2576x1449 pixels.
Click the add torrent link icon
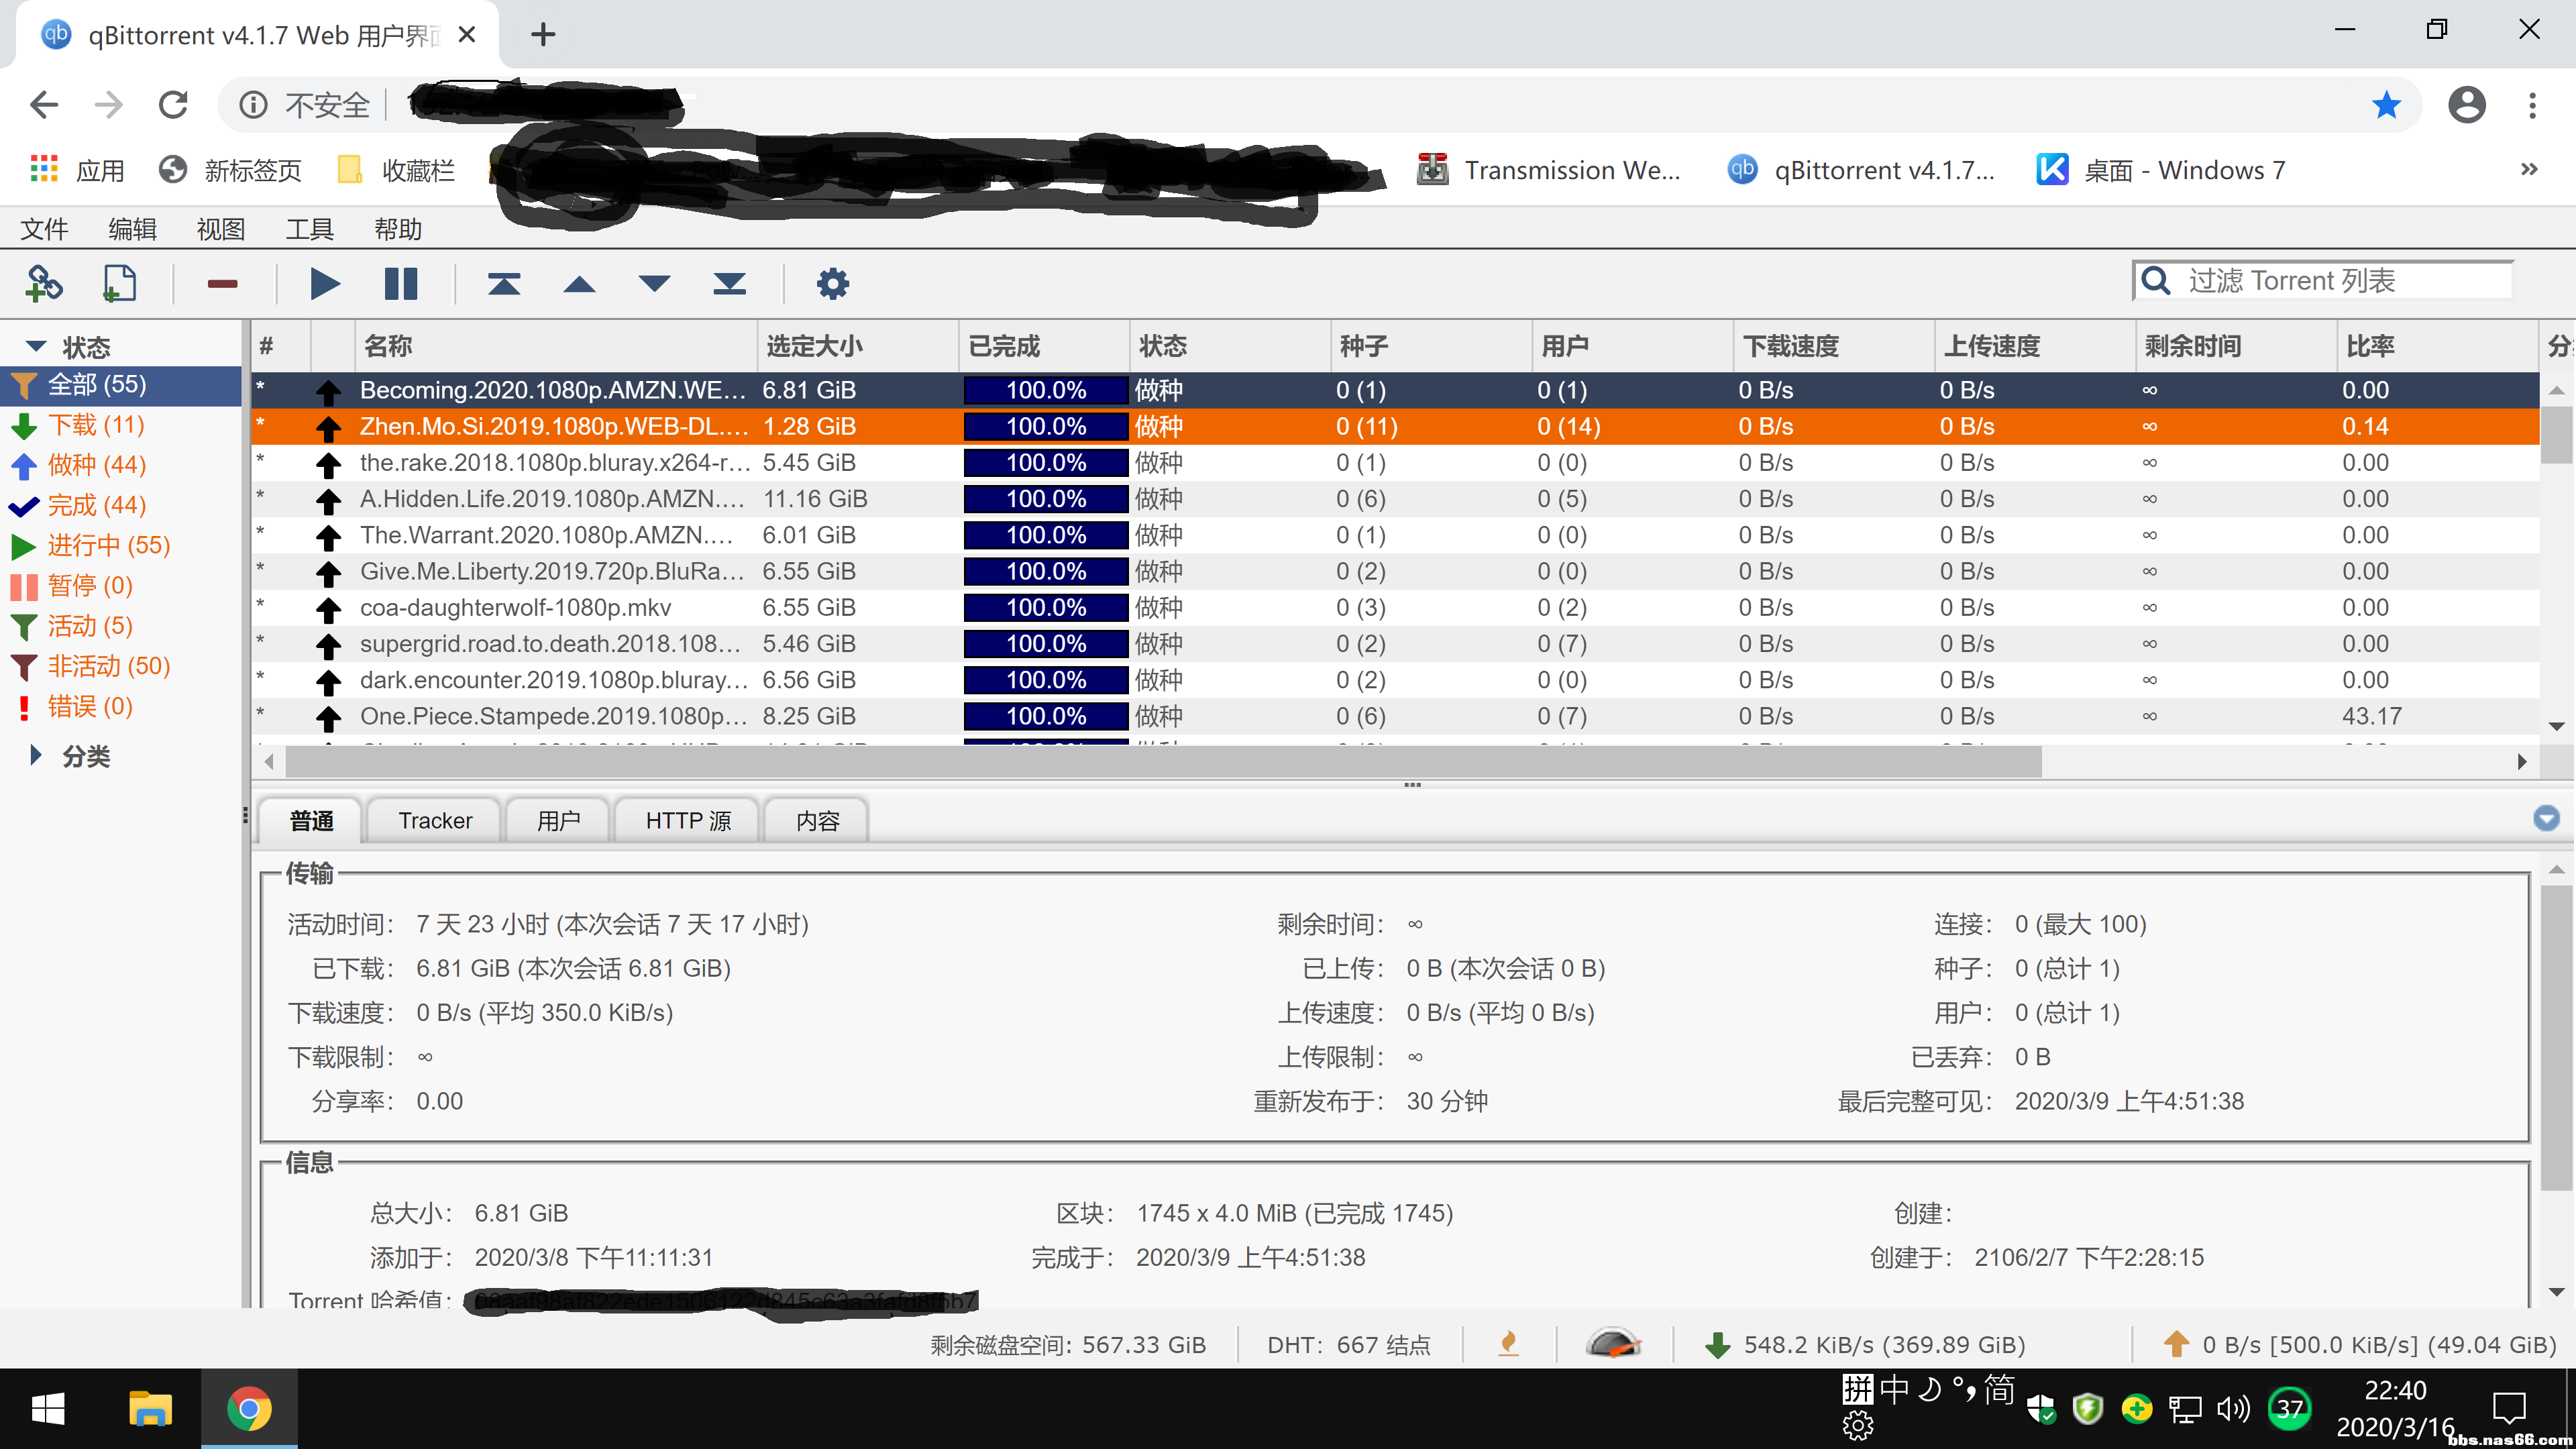pos(44,284)
